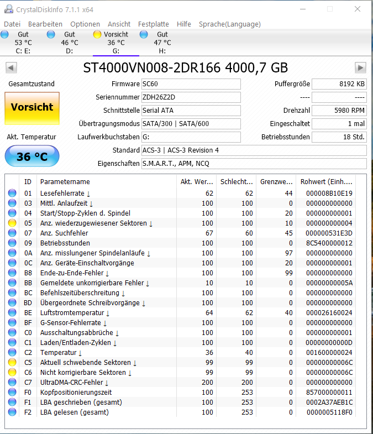Select the Anz. misslungener Spindelanläufe row

pos(181,253)
